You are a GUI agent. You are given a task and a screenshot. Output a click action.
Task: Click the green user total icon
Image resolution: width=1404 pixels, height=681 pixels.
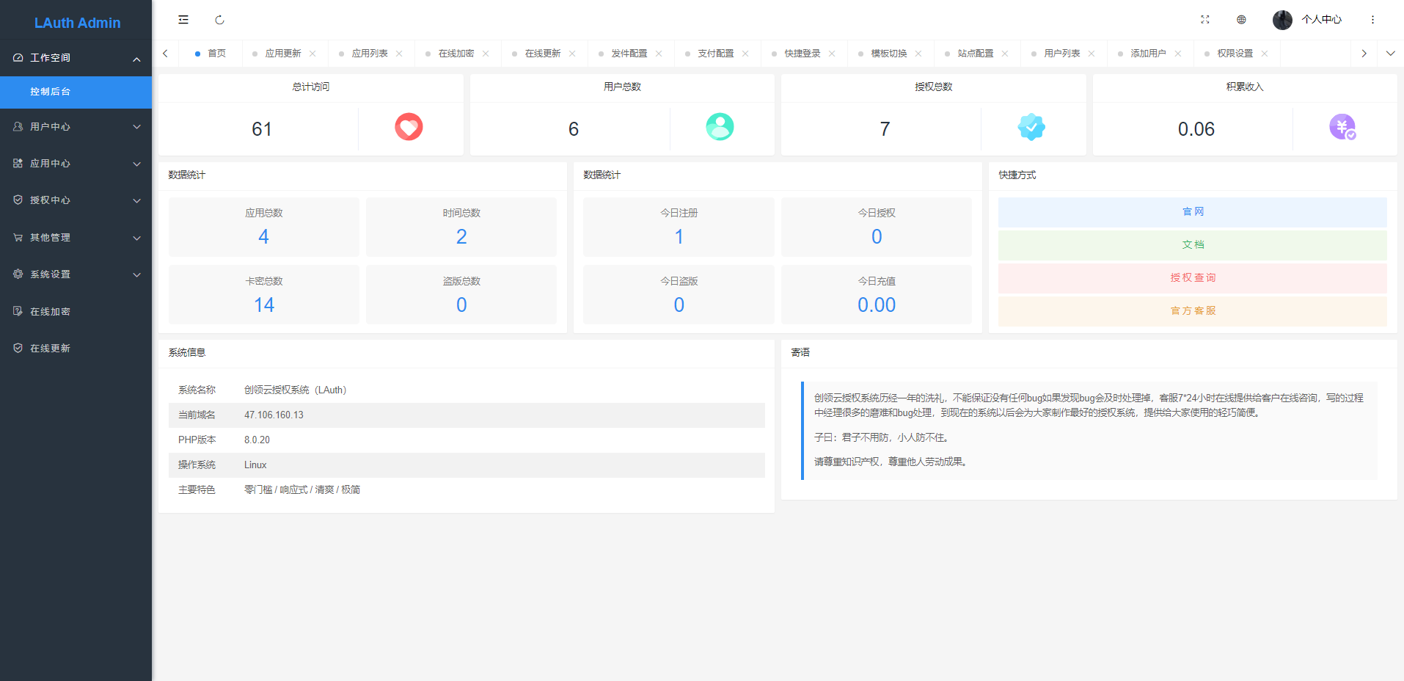click(720, 127)
